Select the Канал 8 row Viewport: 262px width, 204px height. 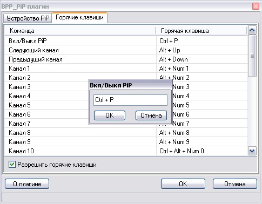(126, 133)
